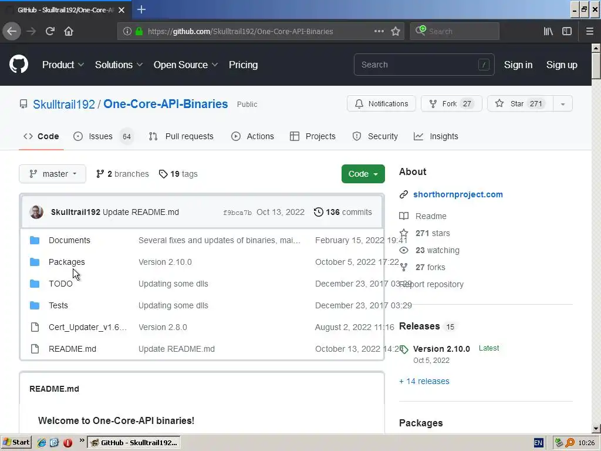Click the Sign in link
This screenshot has height=451, width=601.
[518, 65]
